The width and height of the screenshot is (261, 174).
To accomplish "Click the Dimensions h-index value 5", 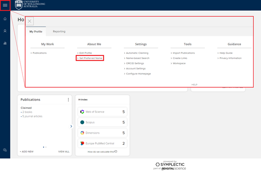I will (x=123, y=133).
